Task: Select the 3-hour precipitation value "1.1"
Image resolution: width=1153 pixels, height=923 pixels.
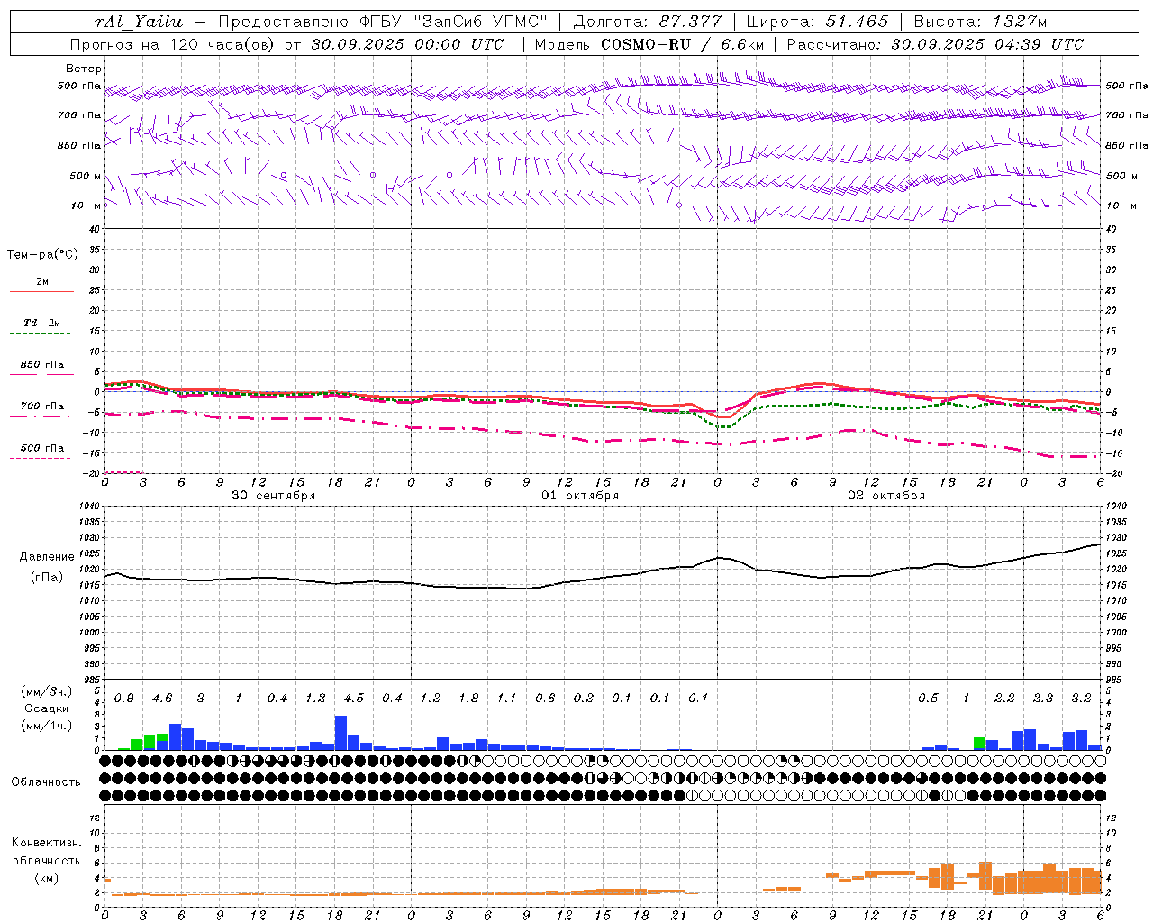Action: (x=507, y=699)
